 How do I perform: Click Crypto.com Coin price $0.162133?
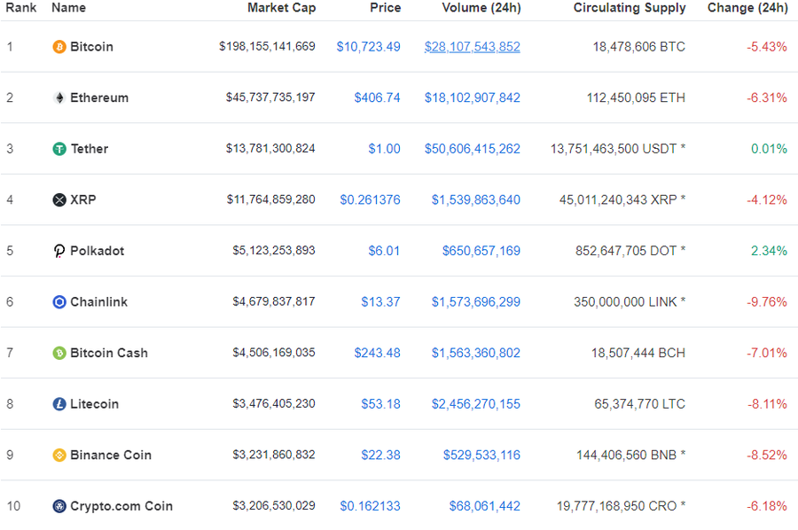[x=370, y=506]
